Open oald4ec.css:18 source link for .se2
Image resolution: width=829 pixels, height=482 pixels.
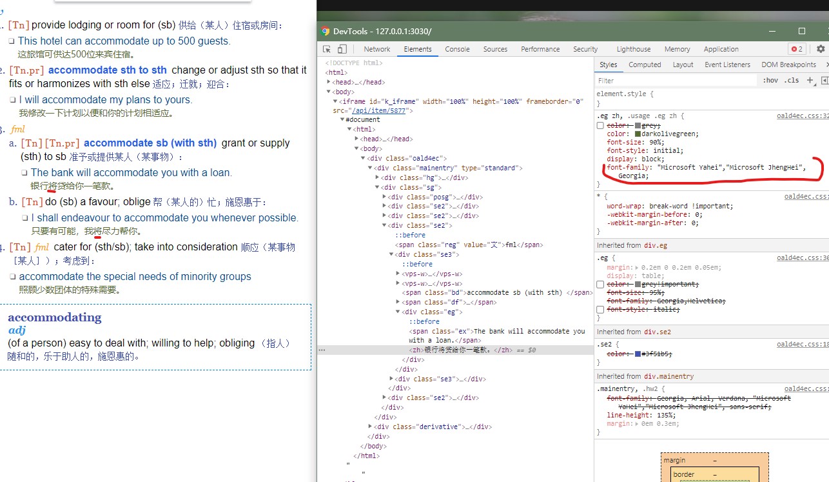(803, 344)
